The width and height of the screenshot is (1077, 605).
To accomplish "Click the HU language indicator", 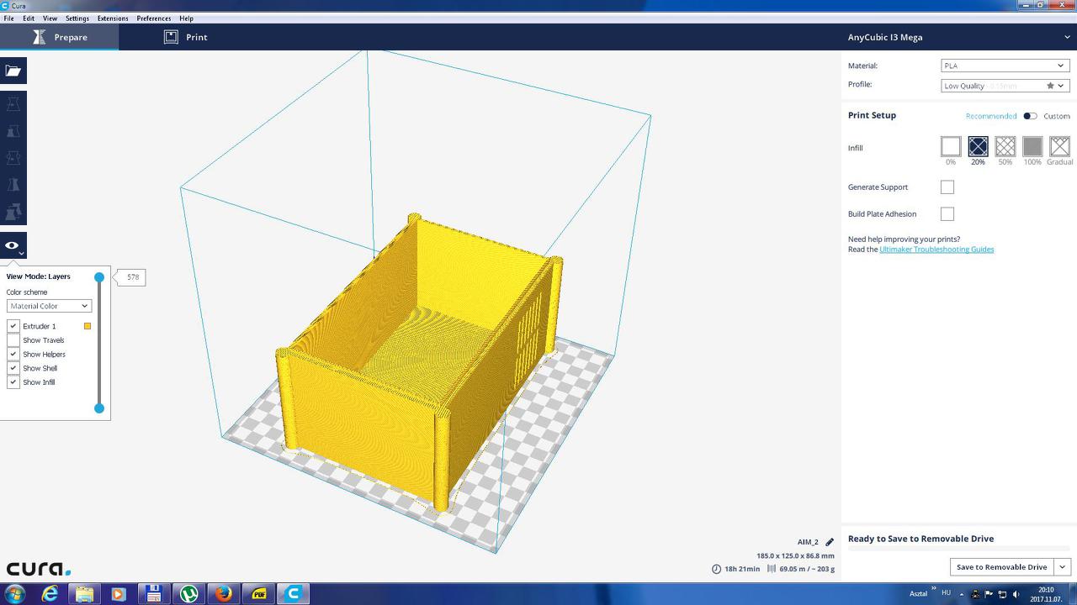I will coord(947,593).
